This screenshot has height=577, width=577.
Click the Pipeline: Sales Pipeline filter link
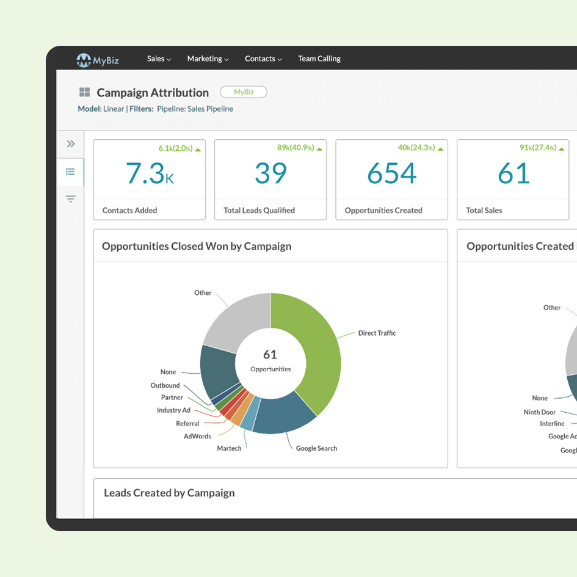click(195, 109)
